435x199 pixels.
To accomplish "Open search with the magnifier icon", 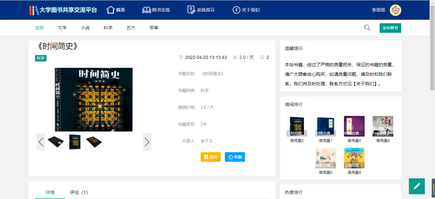I will point(367,28).
